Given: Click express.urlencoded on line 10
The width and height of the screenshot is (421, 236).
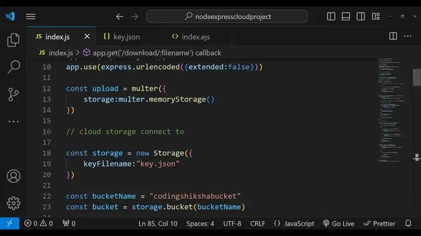Looking at the screenshot, I should 140,67.
